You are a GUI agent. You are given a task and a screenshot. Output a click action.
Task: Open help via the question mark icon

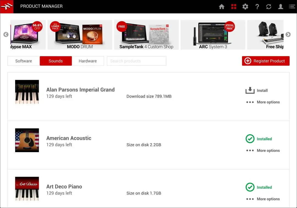tap(257, 7)
